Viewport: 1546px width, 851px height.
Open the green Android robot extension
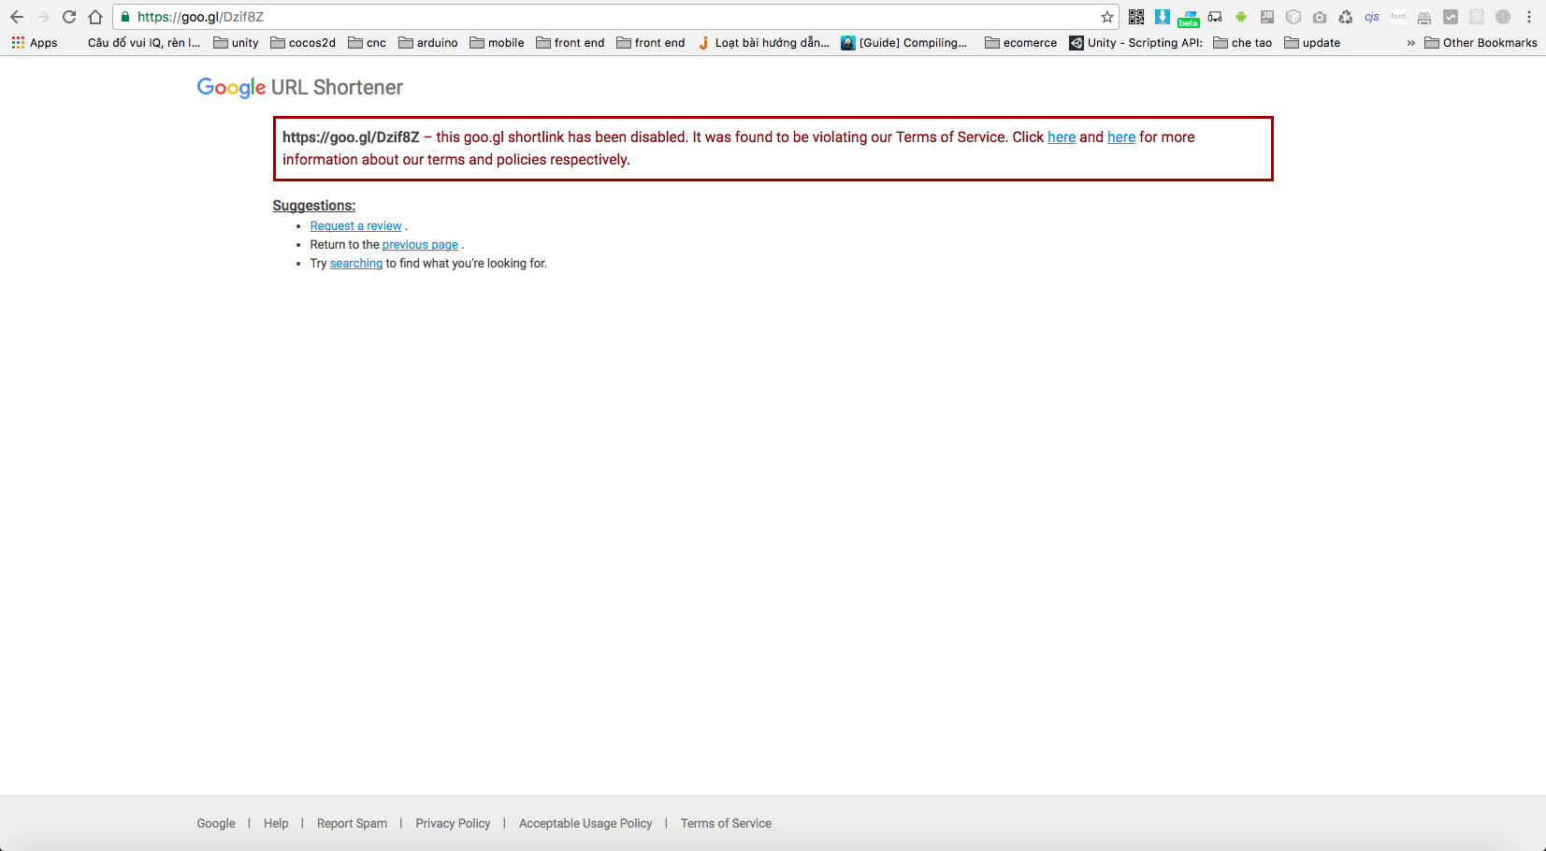[1241, 17]
